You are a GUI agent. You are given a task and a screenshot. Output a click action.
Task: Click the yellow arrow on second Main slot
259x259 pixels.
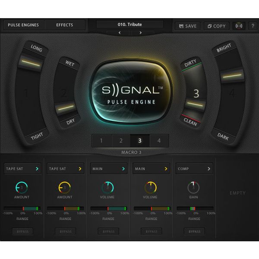point(166,169)
